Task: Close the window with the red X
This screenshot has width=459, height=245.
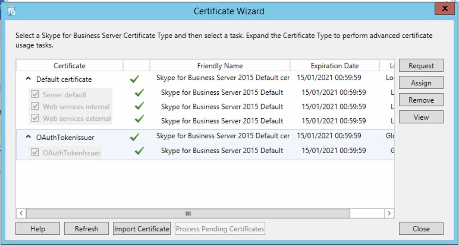Action: (x=445, y=8)
